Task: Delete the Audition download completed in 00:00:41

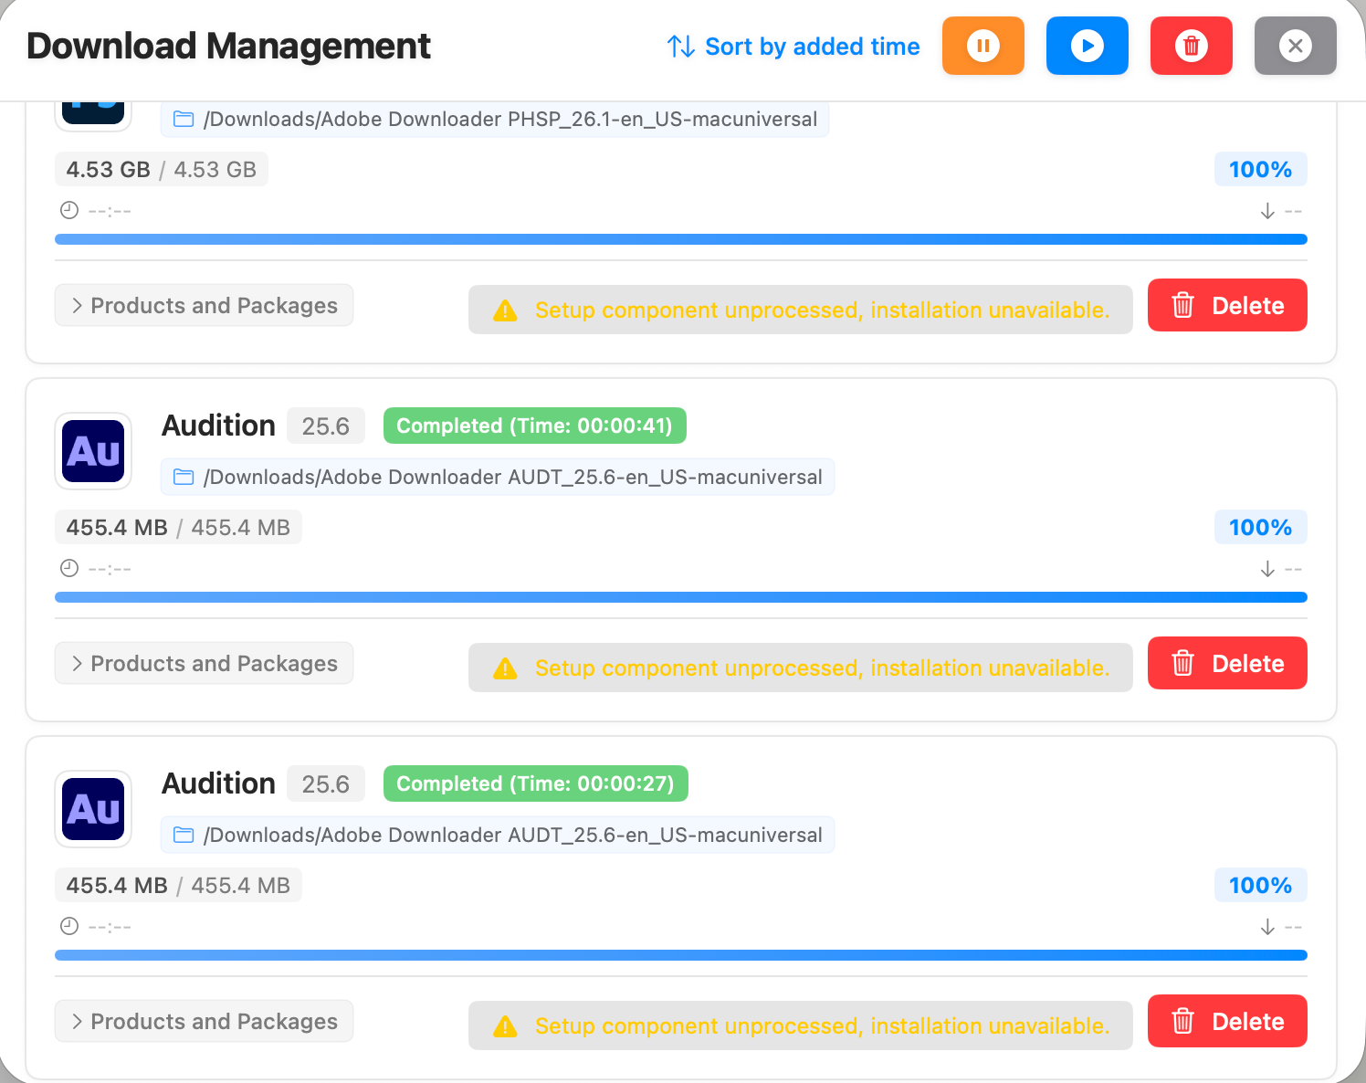Action: tap(1226, 664)
